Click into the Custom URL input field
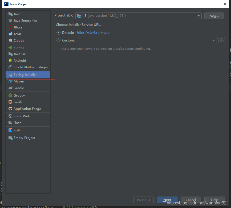The height and width of the screenshot is (208, 231). [x=144, y=40]
